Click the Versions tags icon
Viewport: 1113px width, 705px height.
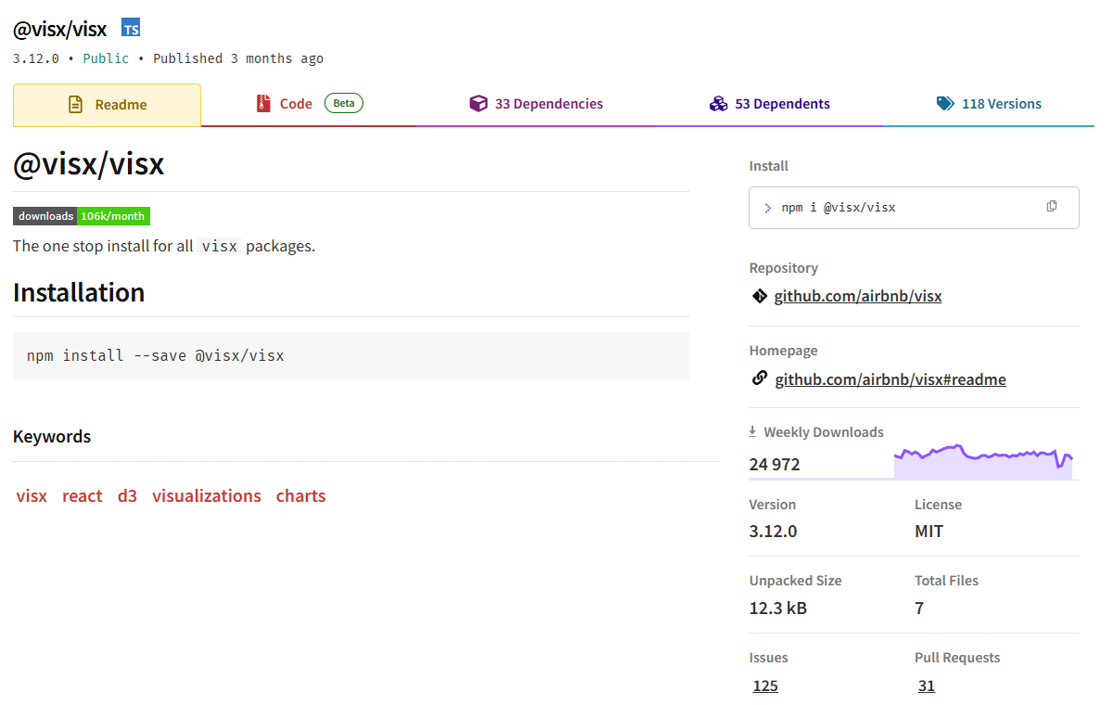[x=945, y=104]
